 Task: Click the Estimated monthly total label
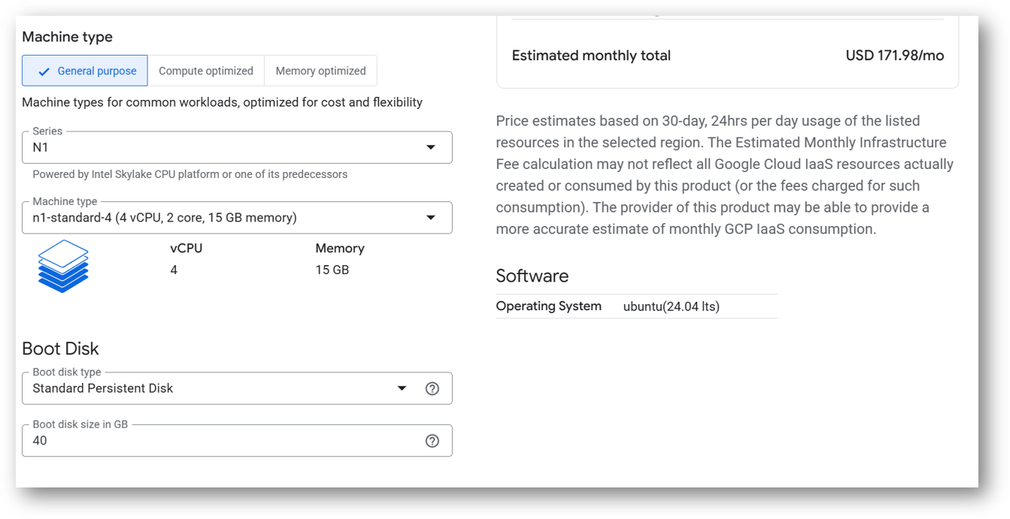click(591, 56)
